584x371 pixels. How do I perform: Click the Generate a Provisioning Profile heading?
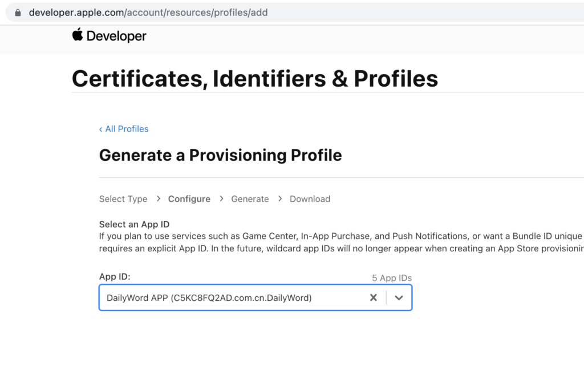coord(221,155)
